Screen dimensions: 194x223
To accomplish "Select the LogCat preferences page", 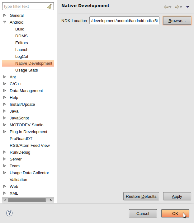I will click(22, 57).
